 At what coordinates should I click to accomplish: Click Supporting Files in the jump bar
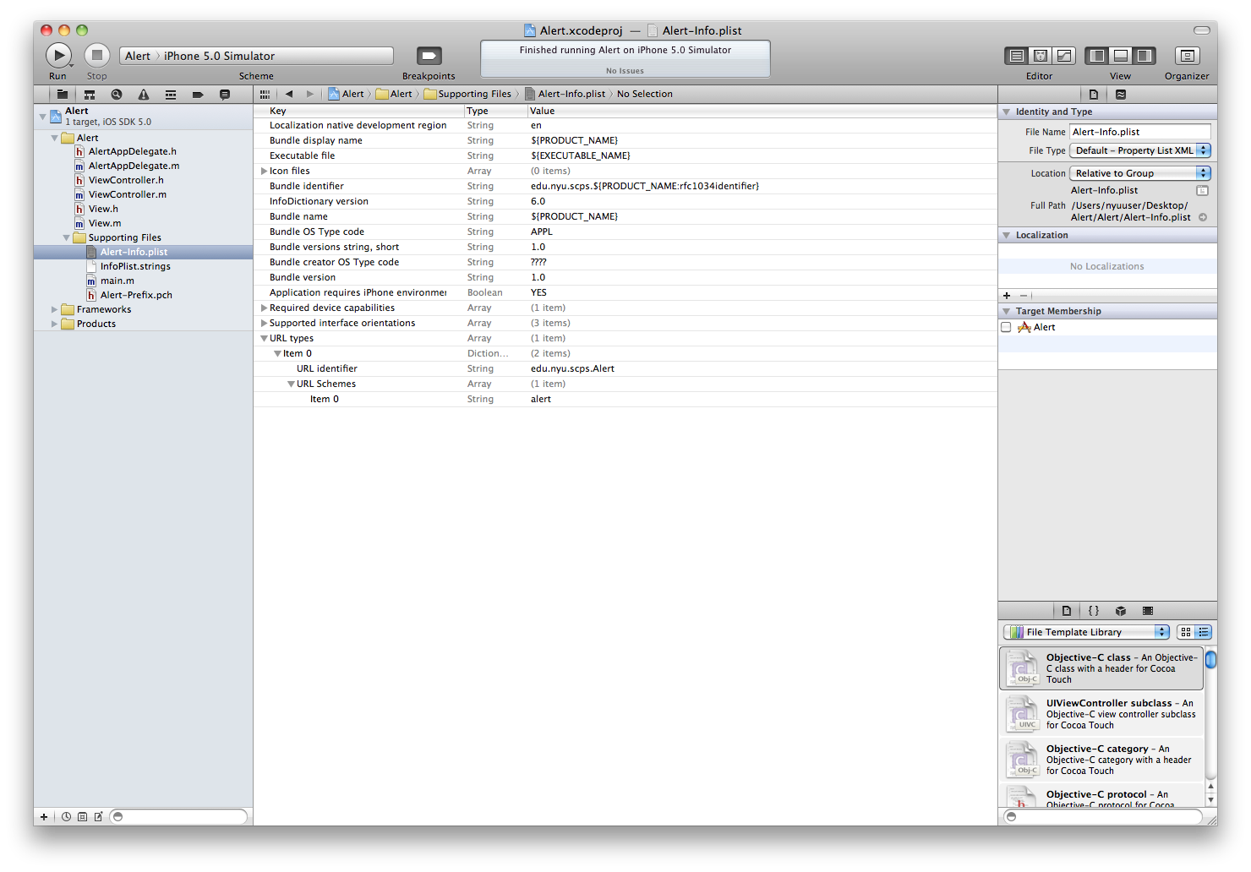pos(468,95)
